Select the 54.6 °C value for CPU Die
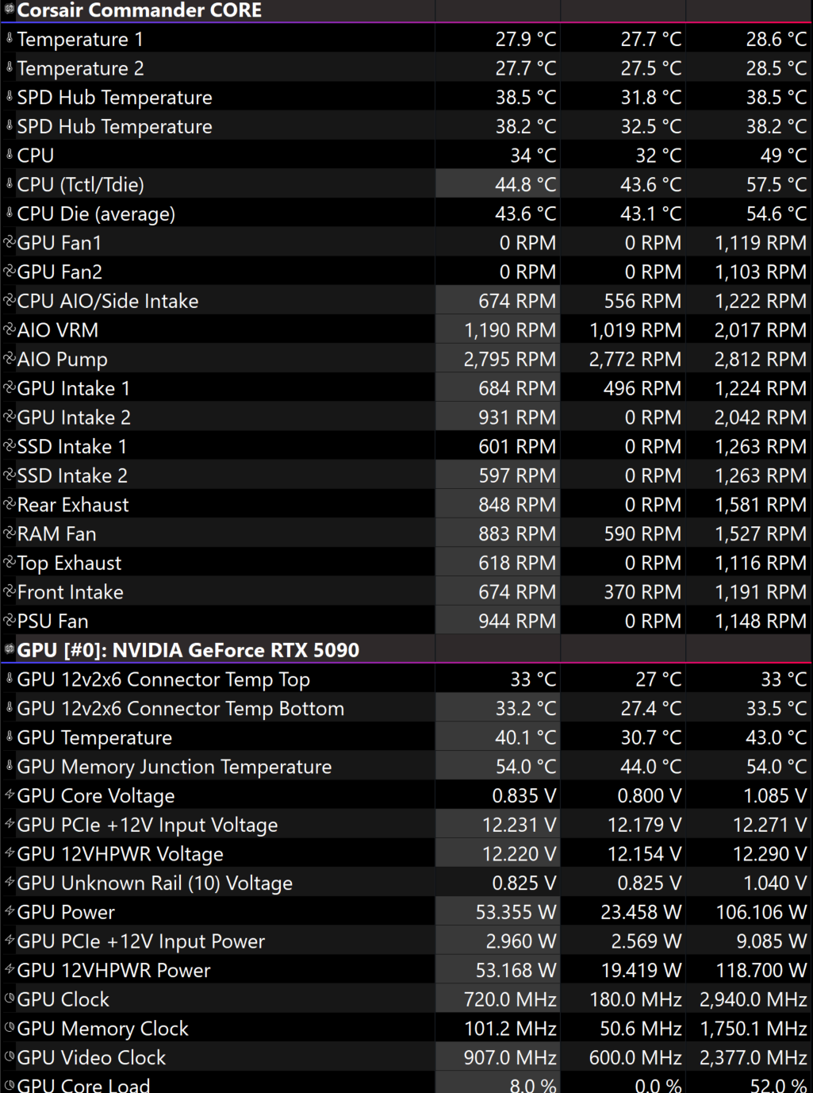This screenshot has width=813, height=1093. 777,214
